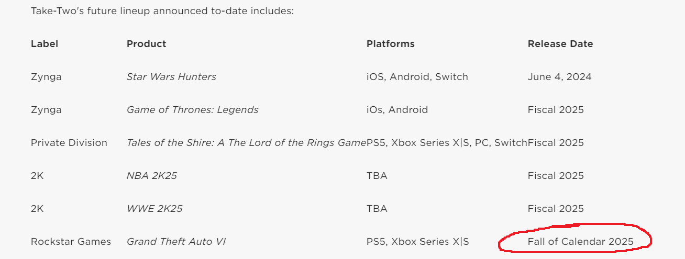Click the TBA platform for NBA 2K25
The height and width of the screenshot is (259, 685).
[x=377, y=176]
